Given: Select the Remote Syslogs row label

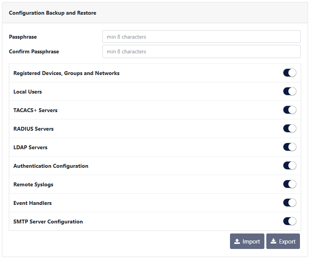Looking at the screenshot, I should [x=33, y=184].
